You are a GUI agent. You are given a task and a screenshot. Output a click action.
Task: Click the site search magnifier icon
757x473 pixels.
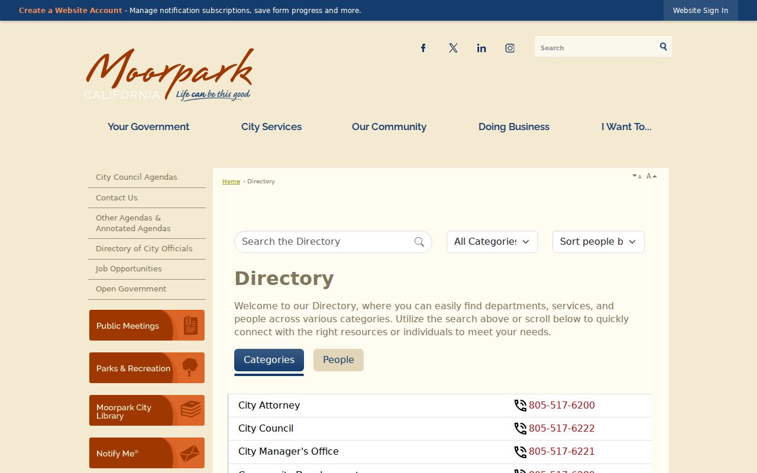click(663, 47)
